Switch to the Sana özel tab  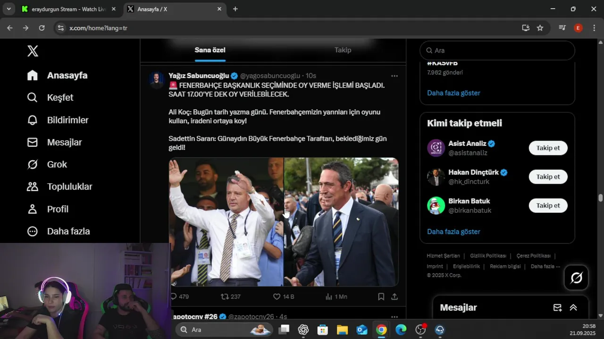(210, 50)
